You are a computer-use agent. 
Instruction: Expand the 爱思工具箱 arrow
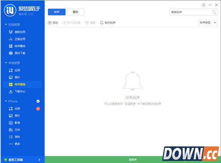(x=39, y=160)
